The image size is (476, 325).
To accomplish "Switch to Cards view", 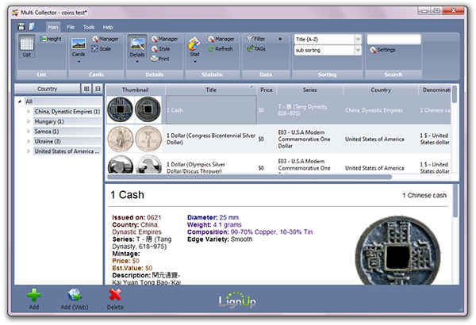I will pyautogui.click(x=79, y=48).
